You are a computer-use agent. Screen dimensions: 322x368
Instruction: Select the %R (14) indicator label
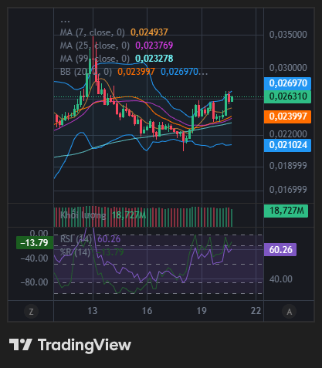tap(75, 252)
